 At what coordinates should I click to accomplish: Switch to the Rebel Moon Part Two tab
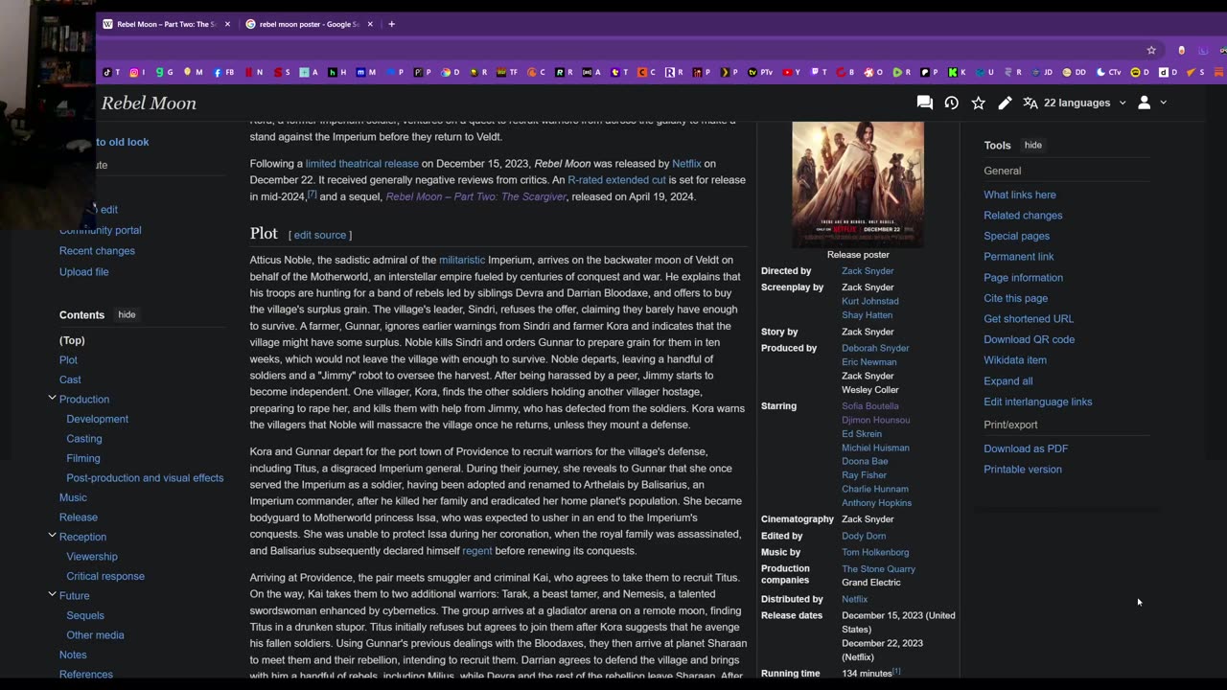(x=166, y=24)
